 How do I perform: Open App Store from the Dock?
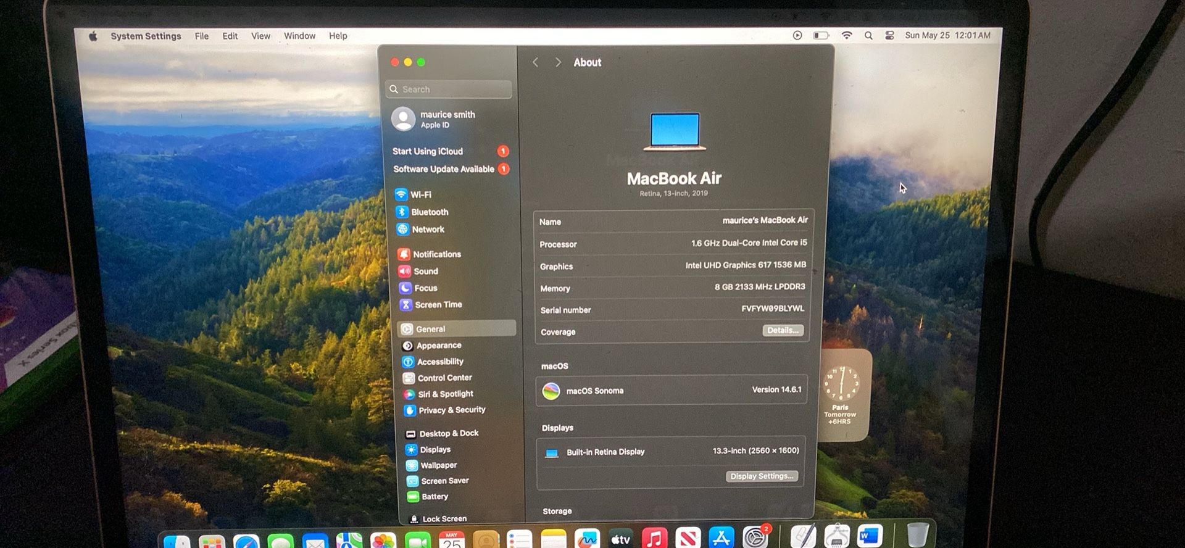click(x=721, y=538)
